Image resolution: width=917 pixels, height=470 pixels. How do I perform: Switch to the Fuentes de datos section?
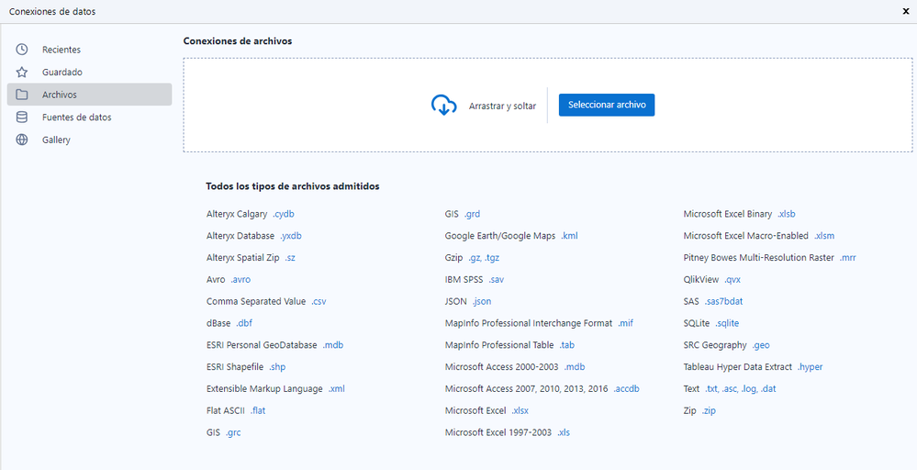pos(76,117)
